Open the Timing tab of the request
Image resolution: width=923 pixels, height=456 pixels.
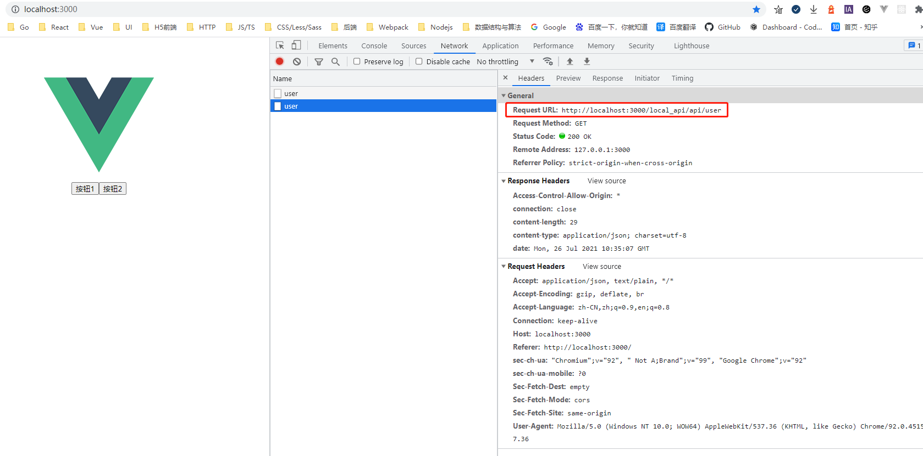(682, 78)
